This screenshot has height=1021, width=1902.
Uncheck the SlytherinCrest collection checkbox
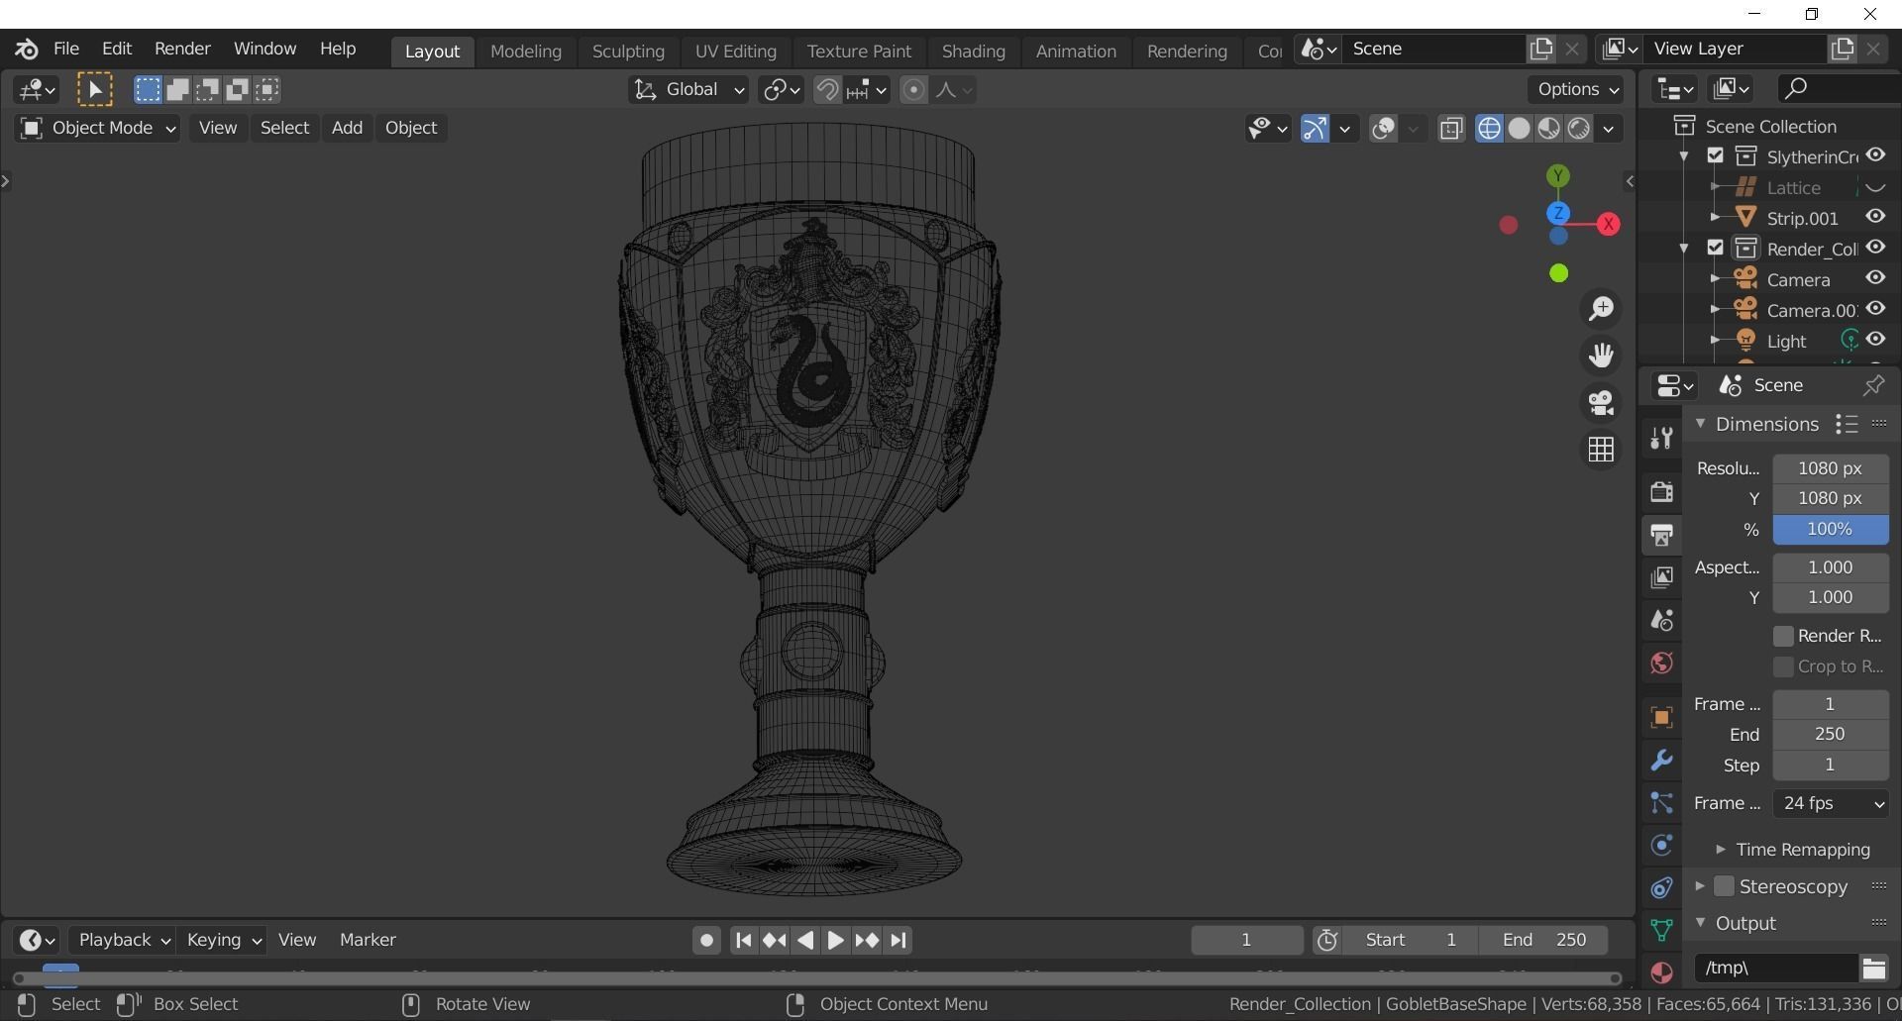1716,155
